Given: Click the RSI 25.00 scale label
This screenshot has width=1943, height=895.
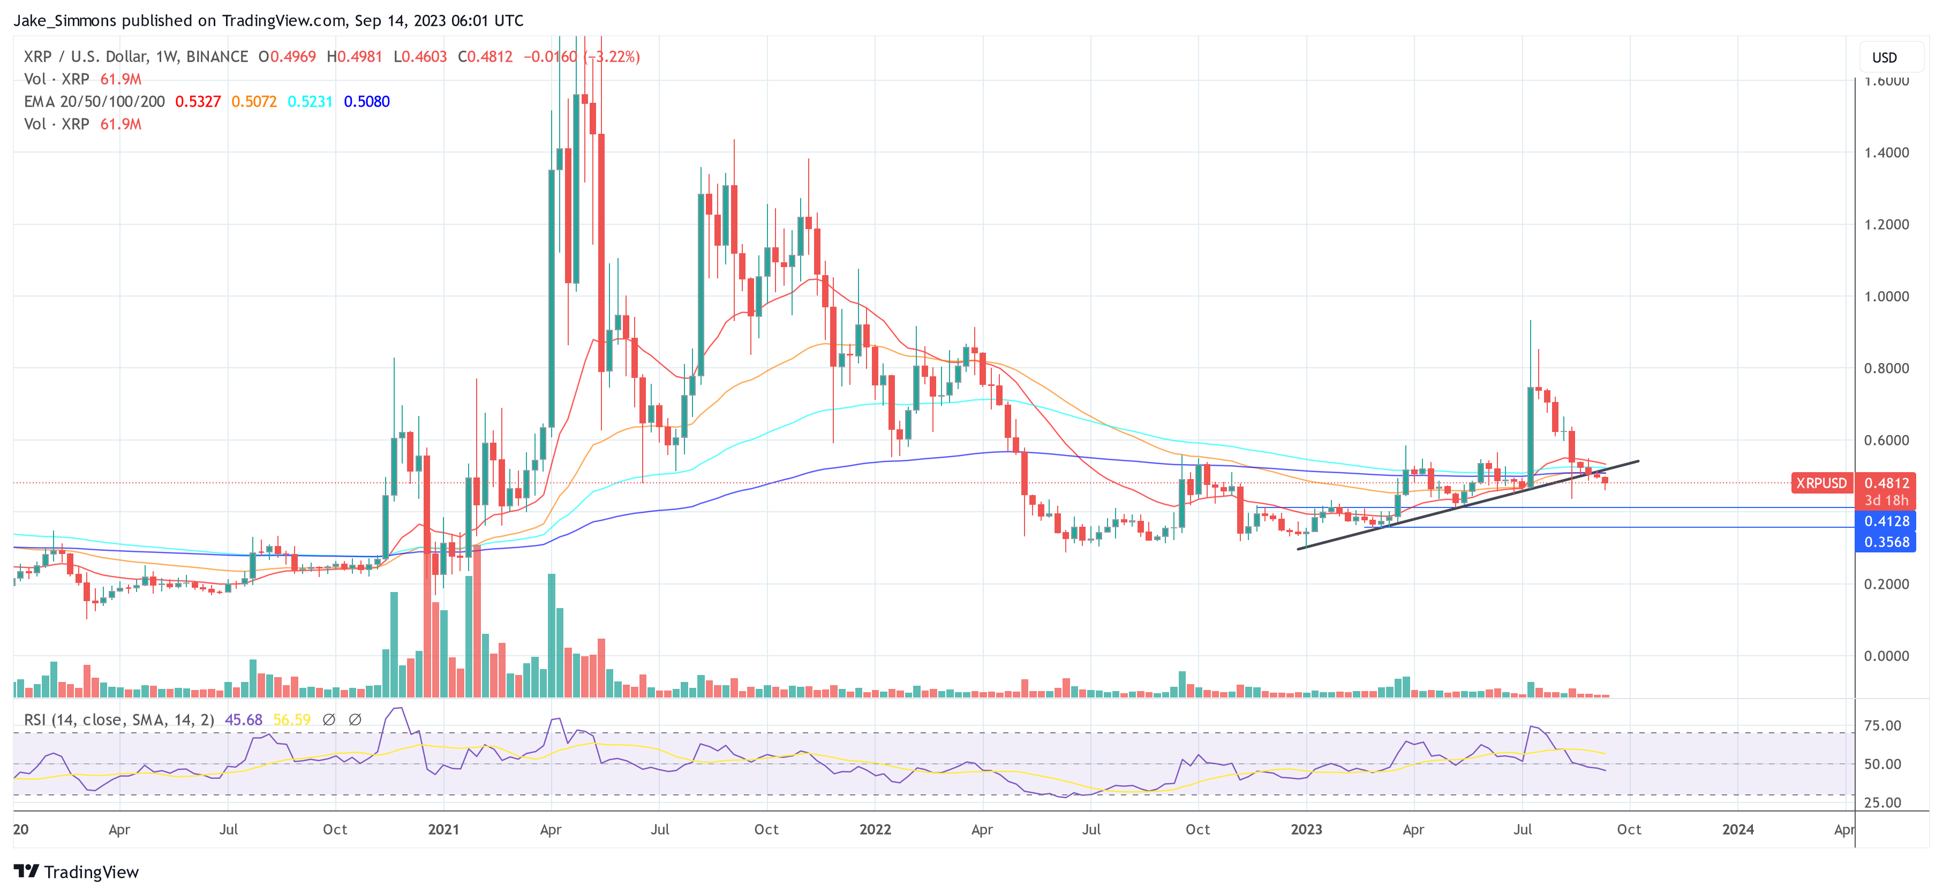Looking at the screenshot, I should (1882, 802).
